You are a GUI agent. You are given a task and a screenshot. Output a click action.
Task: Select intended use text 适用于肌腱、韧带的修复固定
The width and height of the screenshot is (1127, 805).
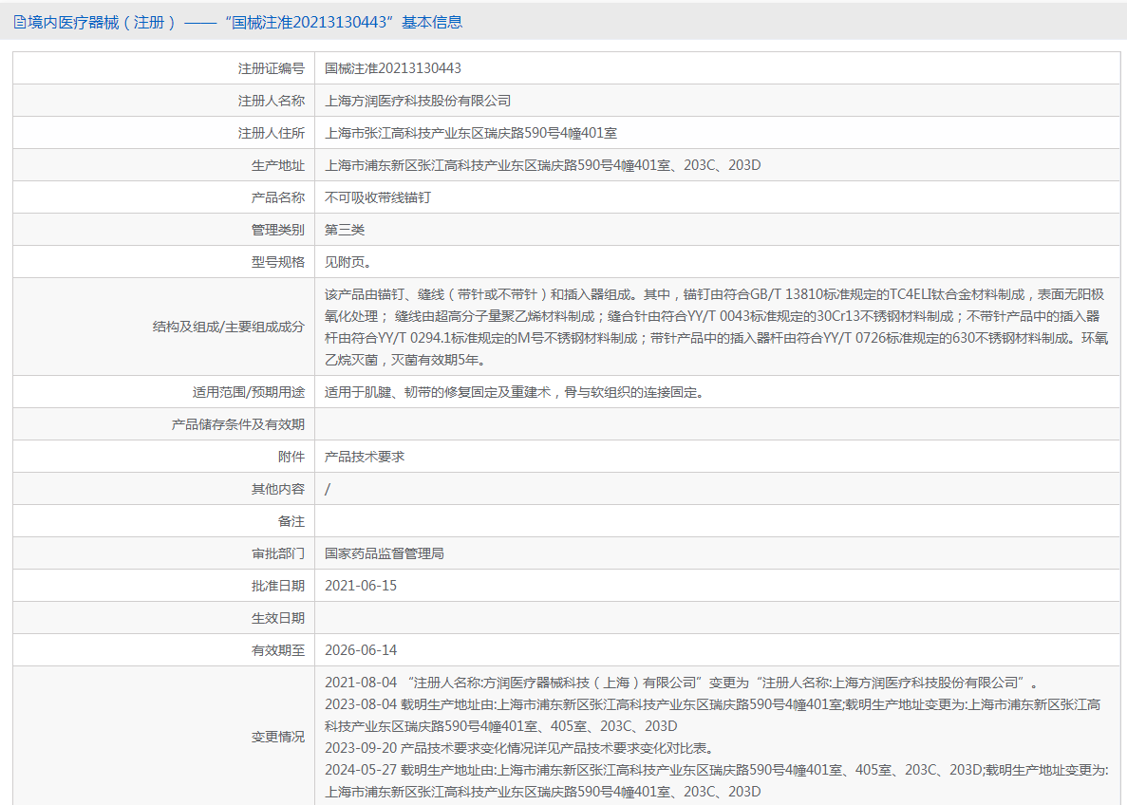516,392
